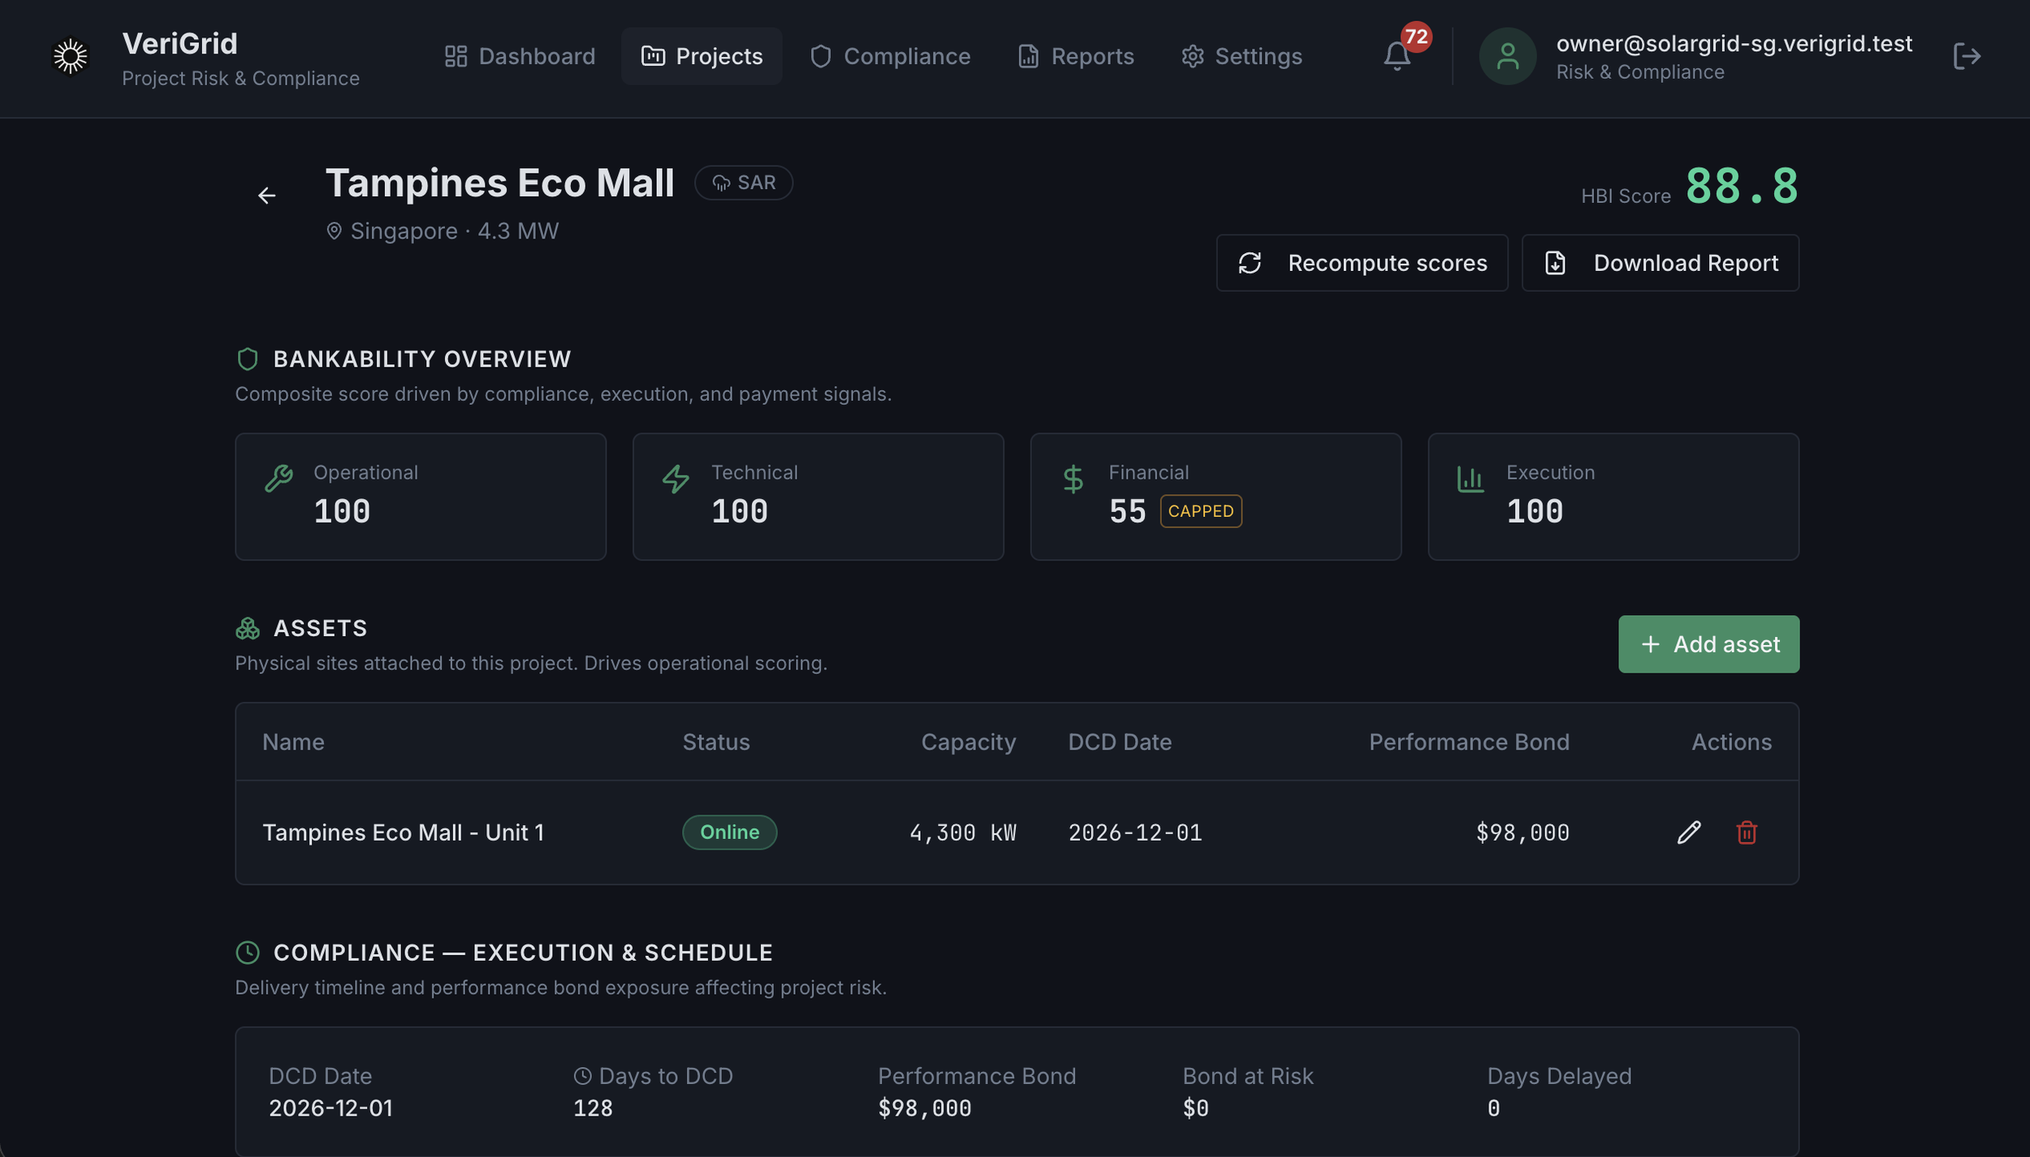This screenshot has width=2030, height=1157.
Task: Click the Name column header
Action: (293, 742)
